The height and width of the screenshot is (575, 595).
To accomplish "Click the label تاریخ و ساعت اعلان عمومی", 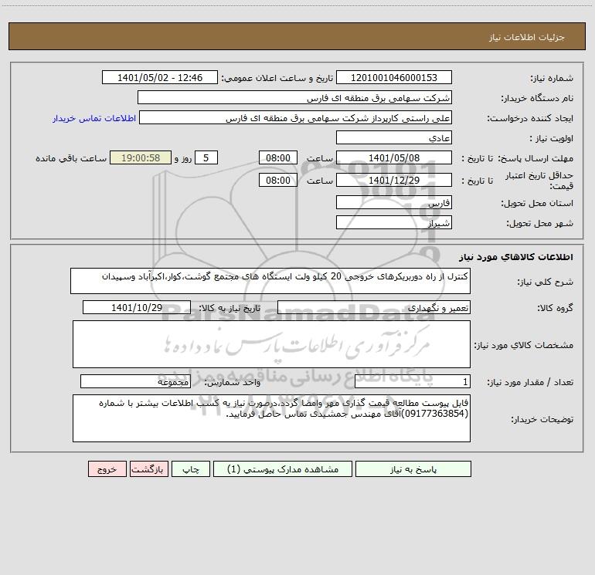I will [277, 79].
